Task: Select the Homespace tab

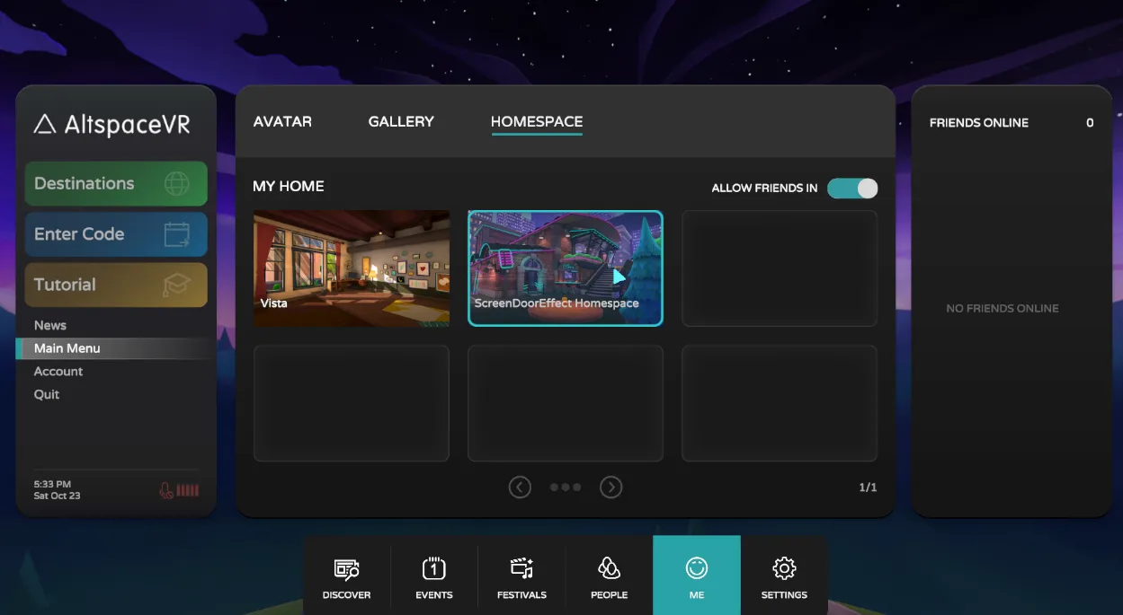Action: pyautogui.click(x=537, y=122)
